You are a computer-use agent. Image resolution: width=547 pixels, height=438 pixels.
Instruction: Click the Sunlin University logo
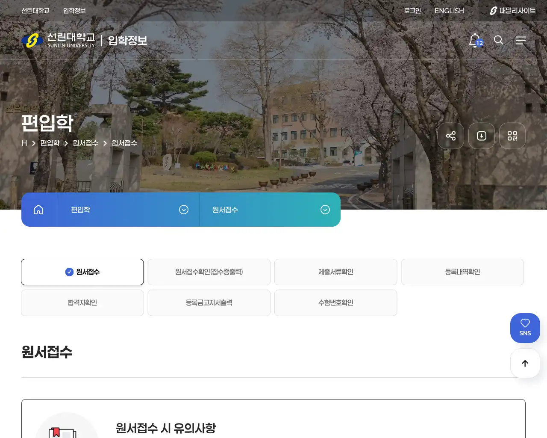coord(59,40)
